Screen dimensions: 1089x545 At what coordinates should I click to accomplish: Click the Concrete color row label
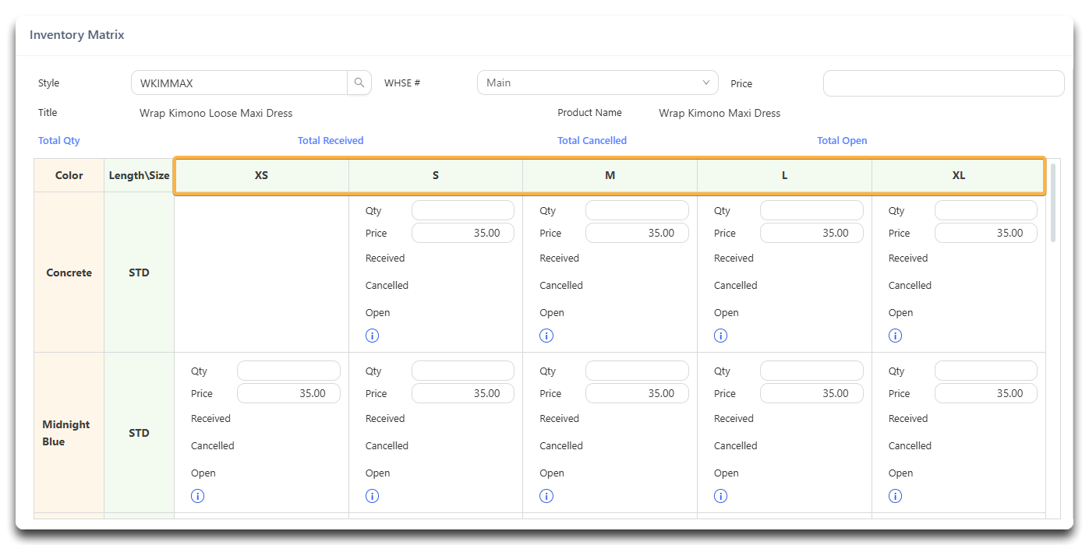click(x=69, y=272)
